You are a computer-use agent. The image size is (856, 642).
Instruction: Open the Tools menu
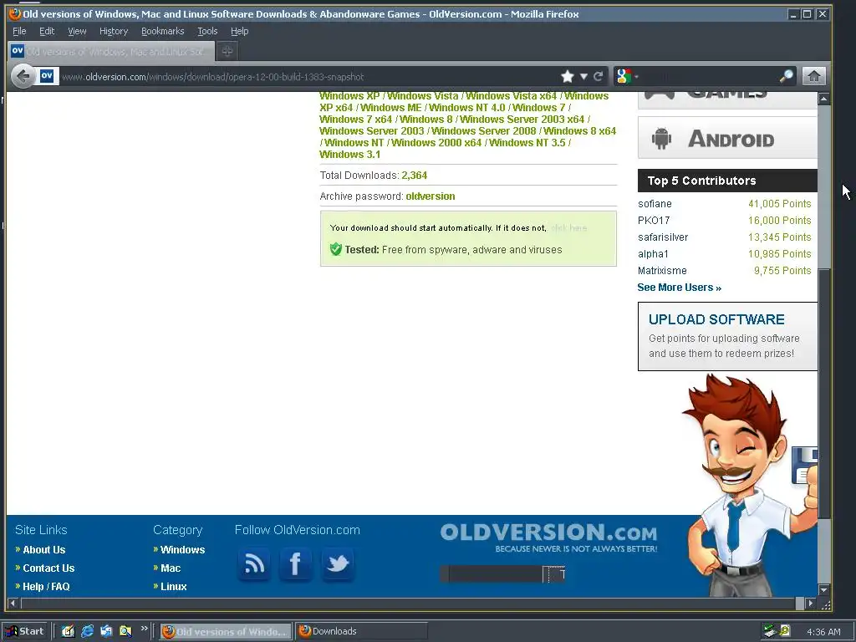point(207,31)
